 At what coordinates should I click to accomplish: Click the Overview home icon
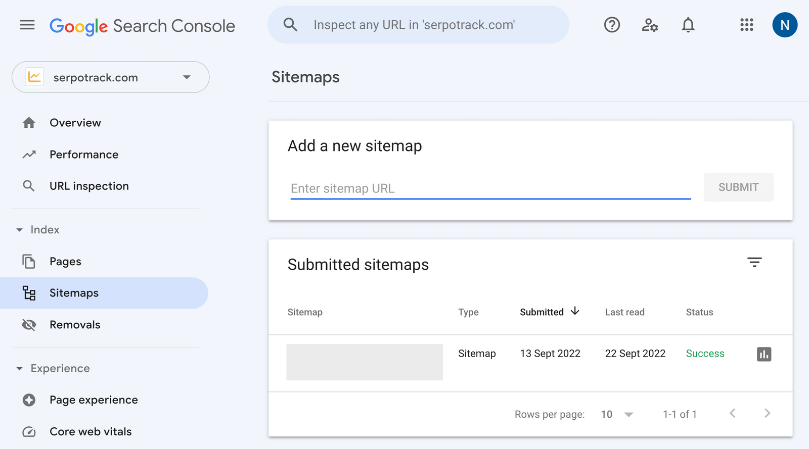[x=29, y=123]
